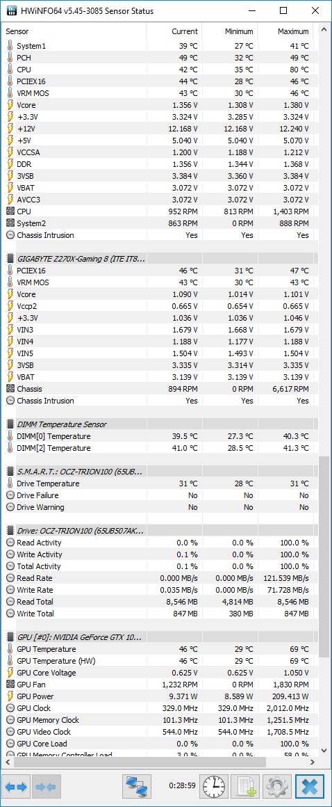Click the HWiNFO64 title bar app icon

10,11
